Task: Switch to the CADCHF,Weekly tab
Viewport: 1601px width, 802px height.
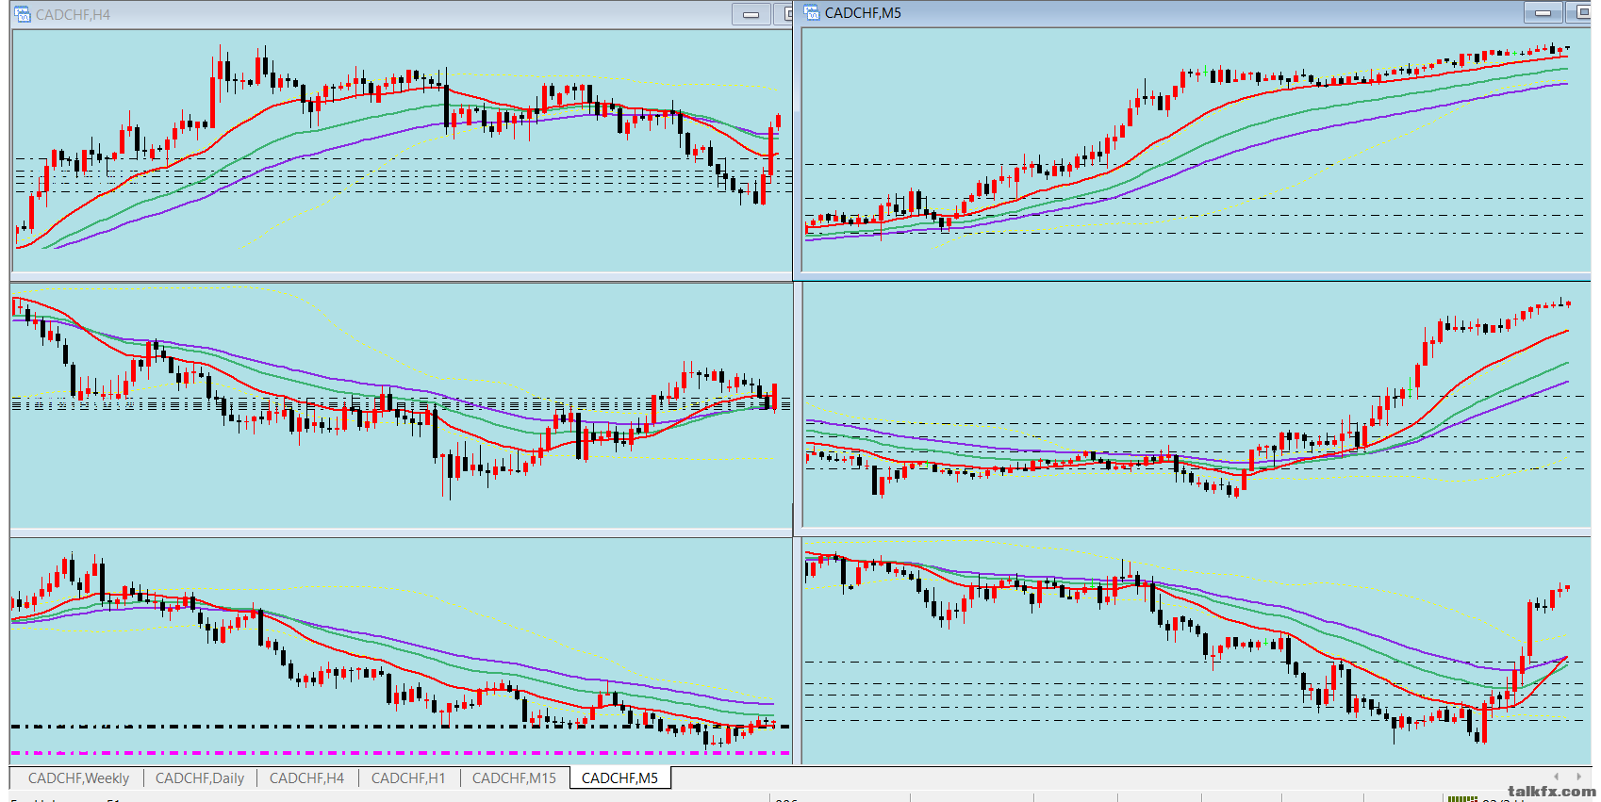Action: [x=78, y=778]
